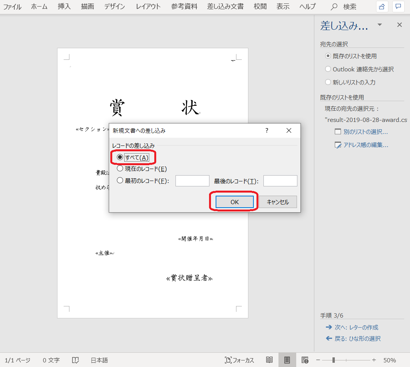Click 別のリストの選択 link
Viewport: 410px width, 367px height.
point(365,132)
